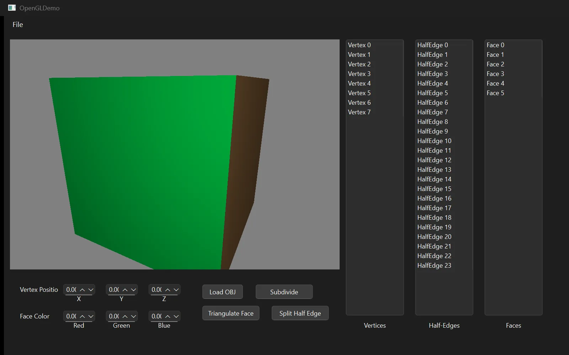569x355 pixels.
Task: Select Vertex 5 in the Vertices list
Action: (374, 93)
